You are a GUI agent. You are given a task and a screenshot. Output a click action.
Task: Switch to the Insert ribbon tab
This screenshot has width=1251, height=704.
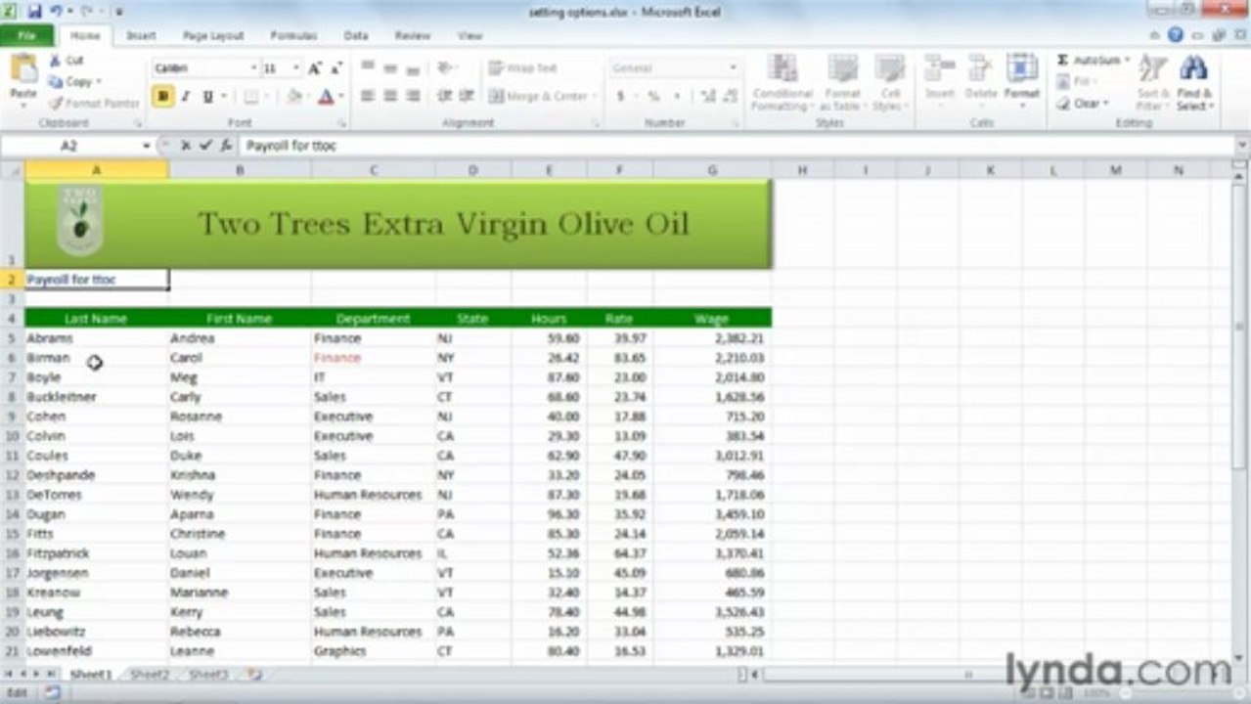141,35
